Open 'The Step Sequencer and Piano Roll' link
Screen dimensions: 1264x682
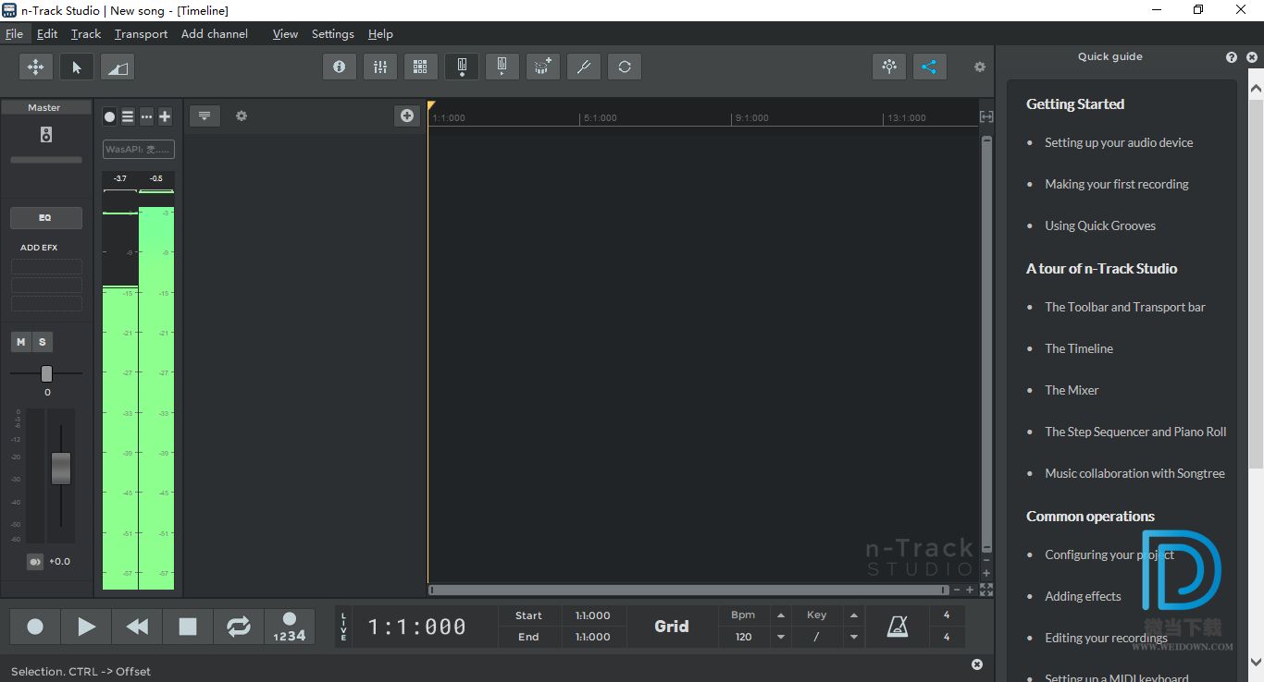tap(1135, 432)
